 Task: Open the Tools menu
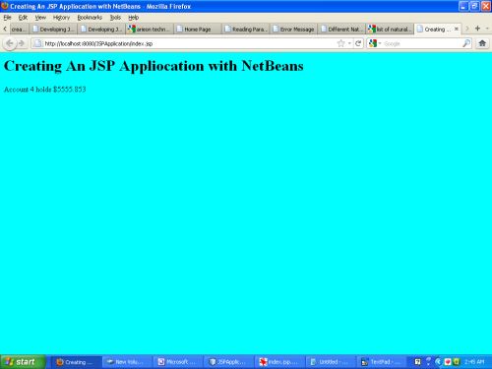115,18
